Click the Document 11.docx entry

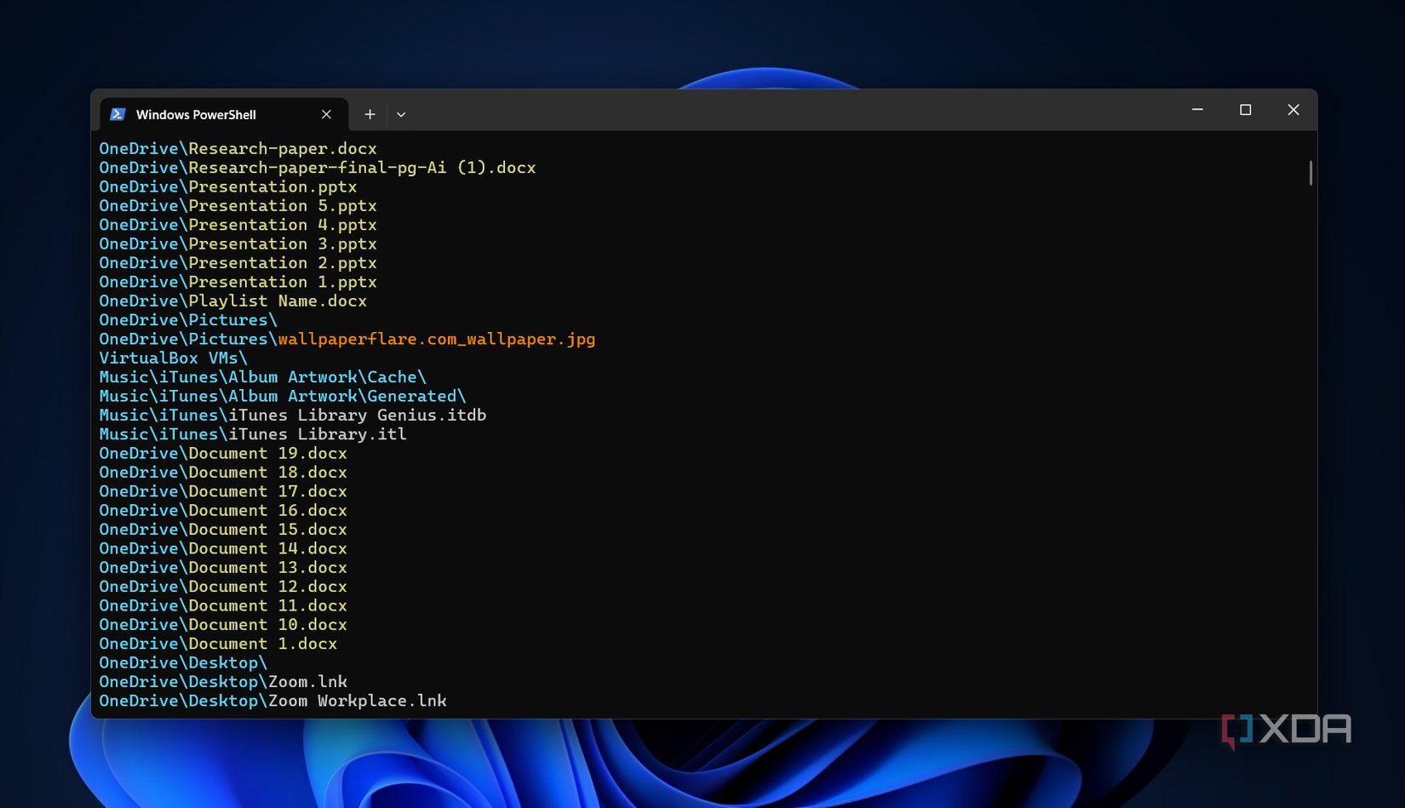(x=223, y=605)
